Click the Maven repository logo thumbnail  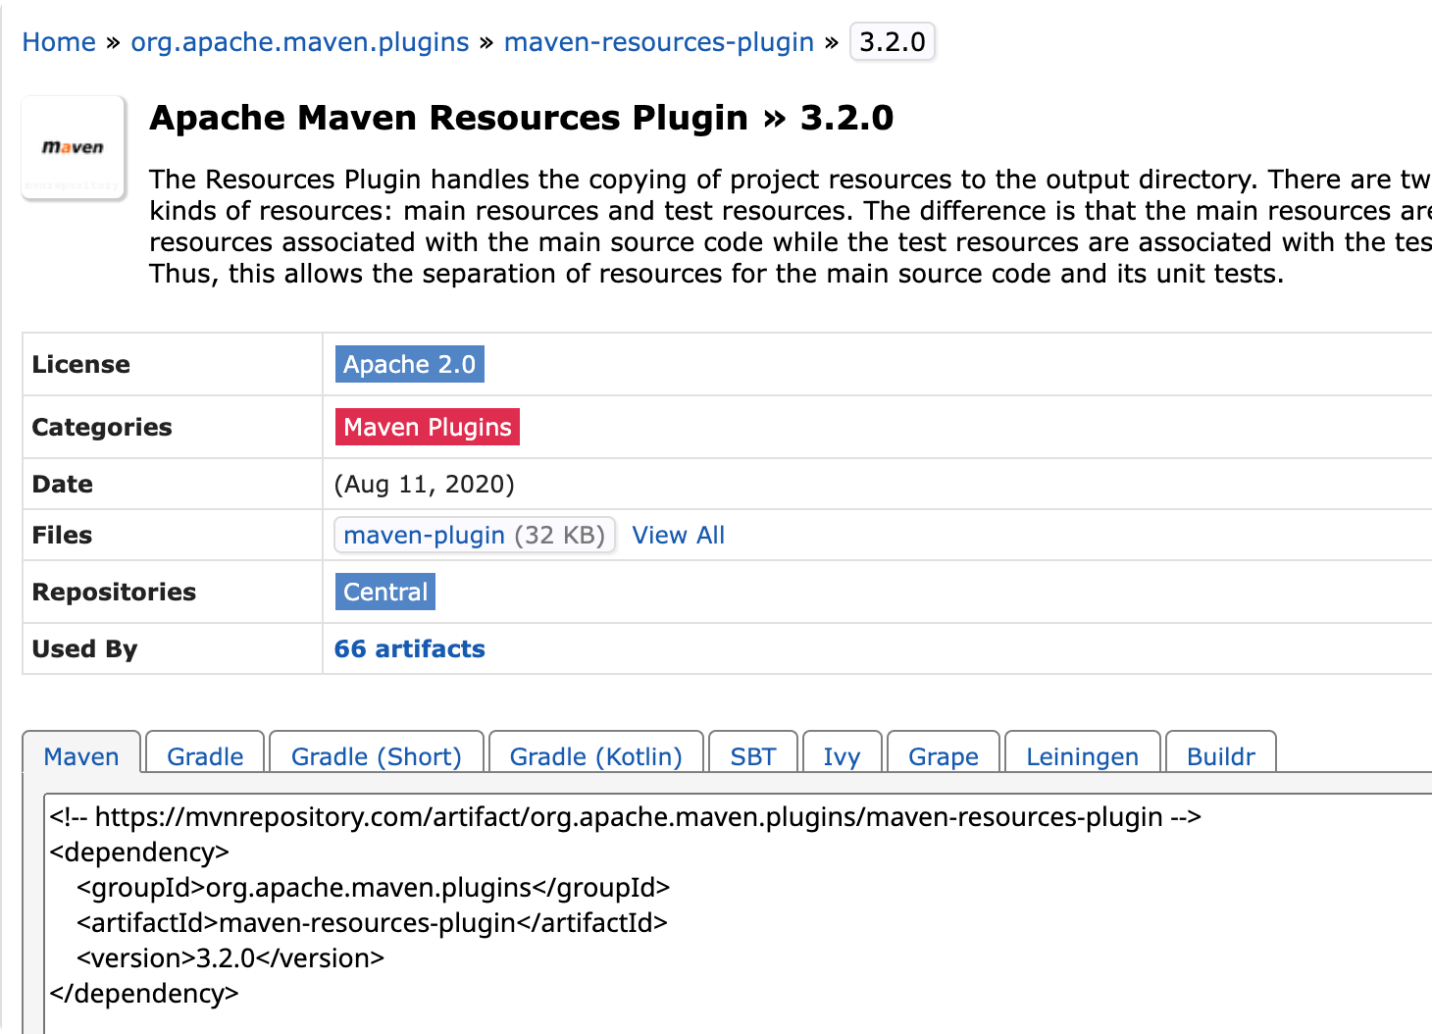click(74, 148)
